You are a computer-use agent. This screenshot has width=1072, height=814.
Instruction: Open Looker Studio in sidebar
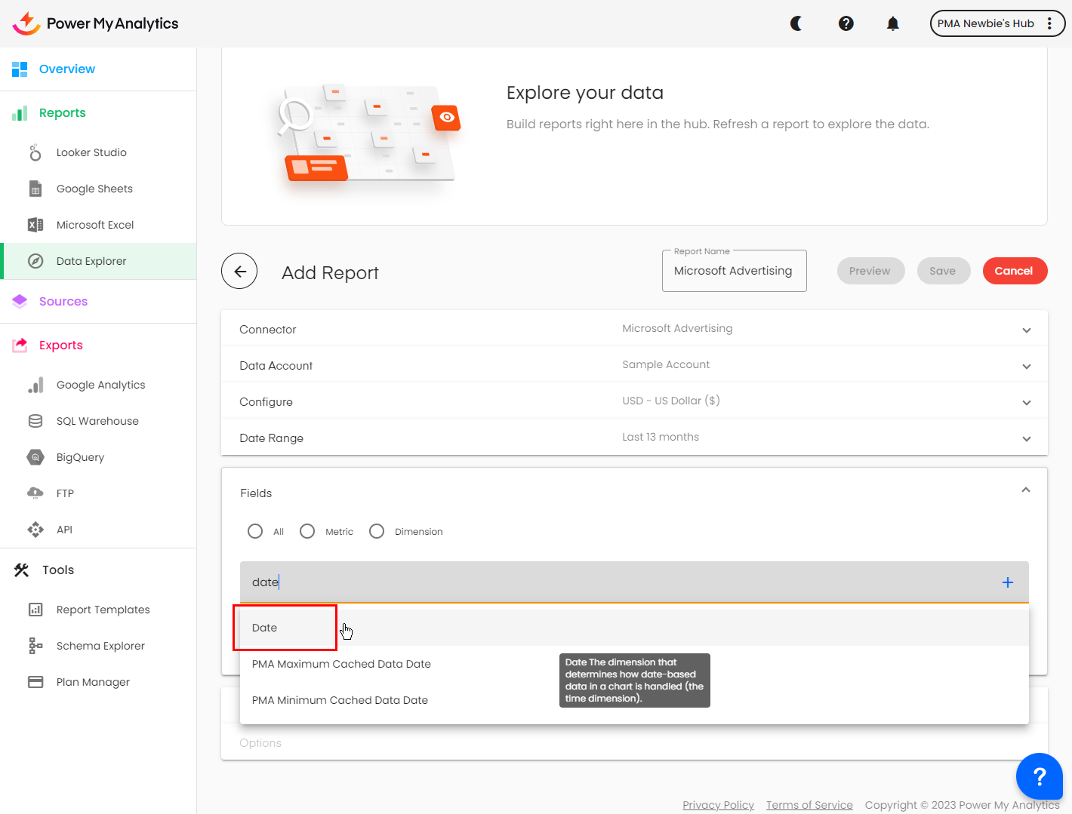[91, 152]
